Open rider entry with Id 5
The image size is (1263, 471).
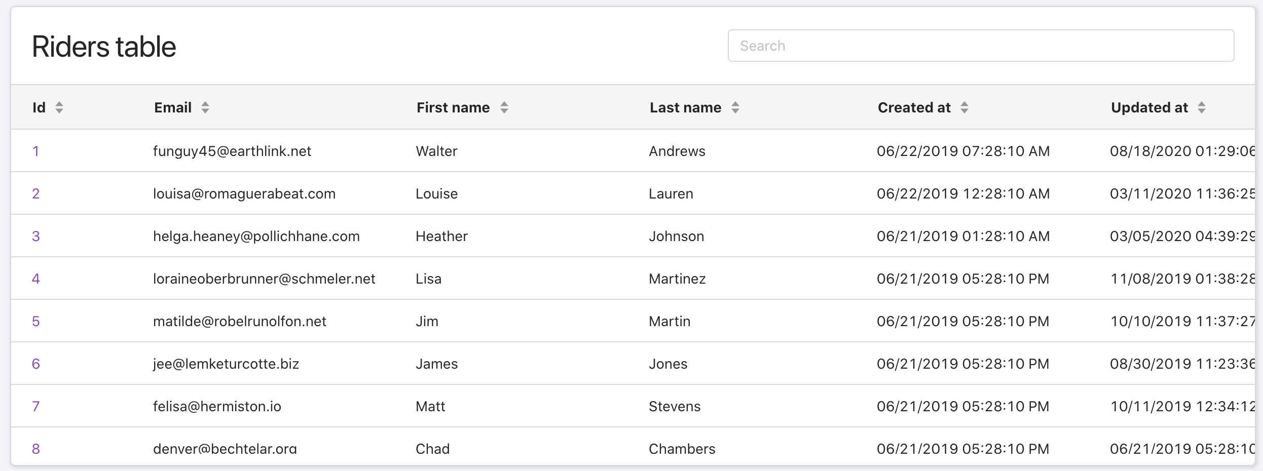36,321
